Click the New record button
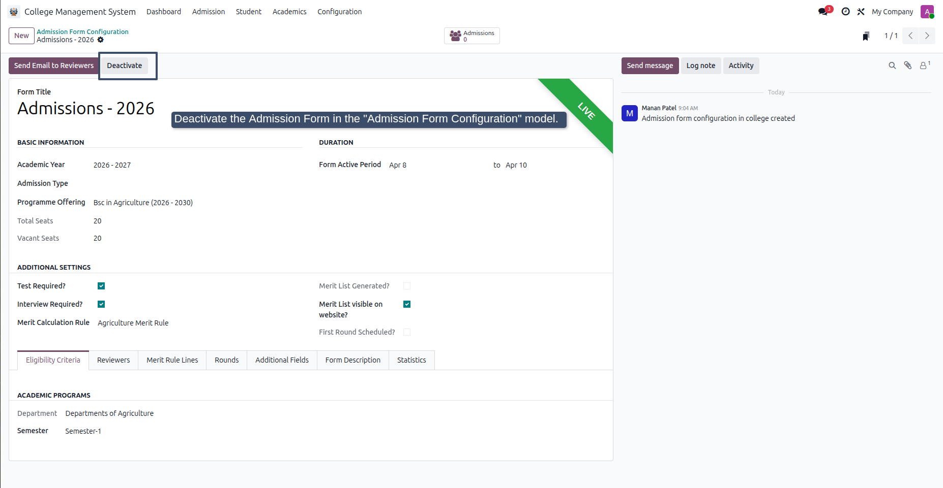The image size is (943, 488). tap(21, 36)
